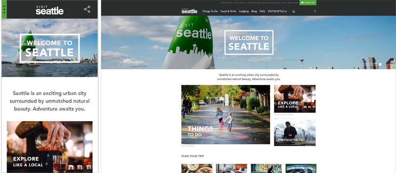The image size is (396, 173).
Task: Open the Things To Do menu
Action: 210,12
